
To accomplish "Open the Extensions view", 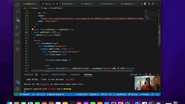I will click(x=17, y=34).
